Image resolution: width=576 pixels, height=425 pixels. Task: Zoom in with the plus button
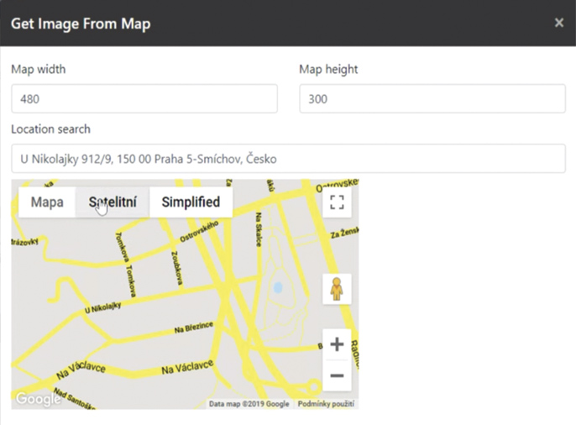[x=337, y=344]
